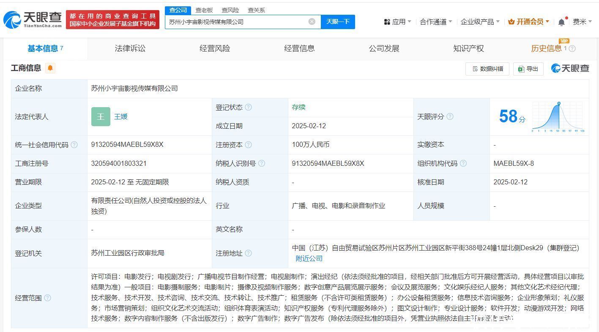The height and width of the screenshot is (332, 599).
Task: Click help icon beside 天眼评分
Action: 450,116
